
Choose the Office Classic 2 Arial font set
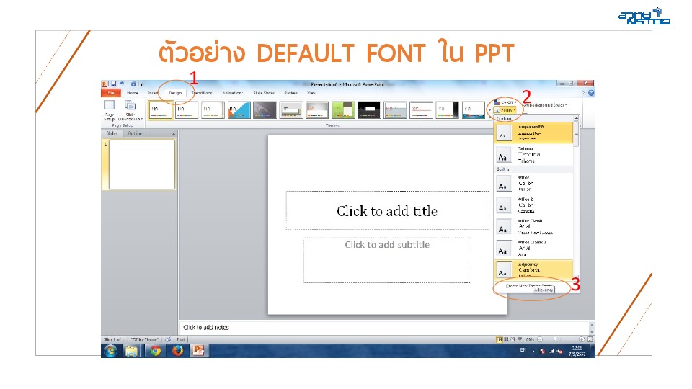[533, 249]
